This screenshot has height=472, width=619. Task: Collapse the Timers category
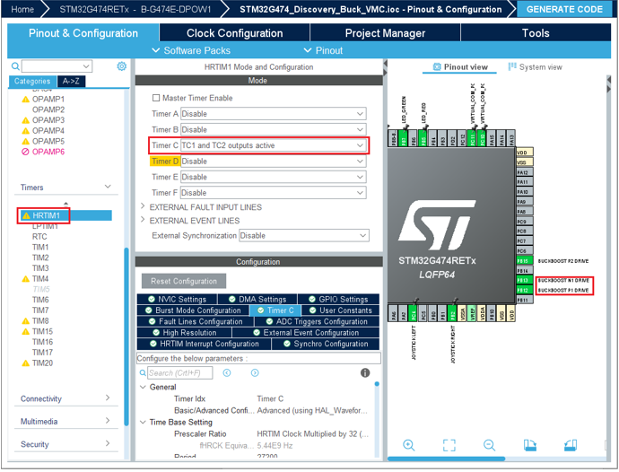coord(108,187)
